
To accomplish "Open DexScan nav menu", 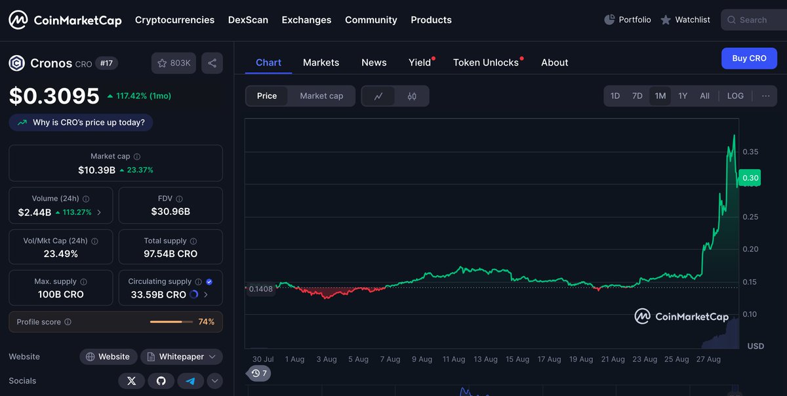I will point(248,20).
